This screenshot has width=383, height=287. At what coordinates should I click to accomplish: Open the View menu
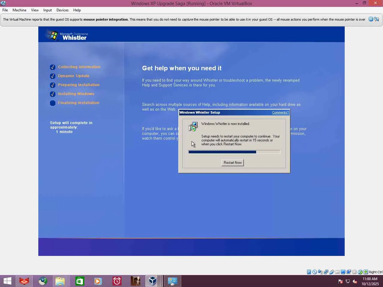[x=35, y=10]
